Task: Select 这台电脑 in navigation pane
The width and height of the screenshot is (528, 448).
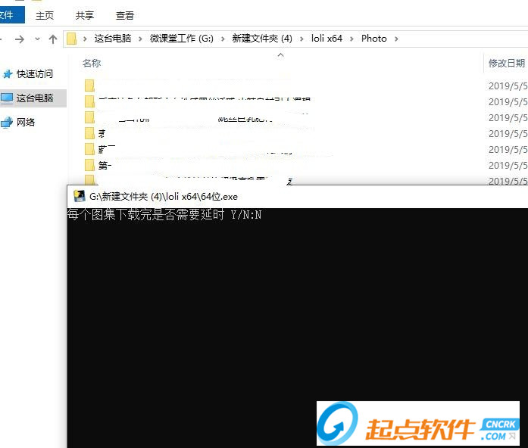Action: pos(35,98)
